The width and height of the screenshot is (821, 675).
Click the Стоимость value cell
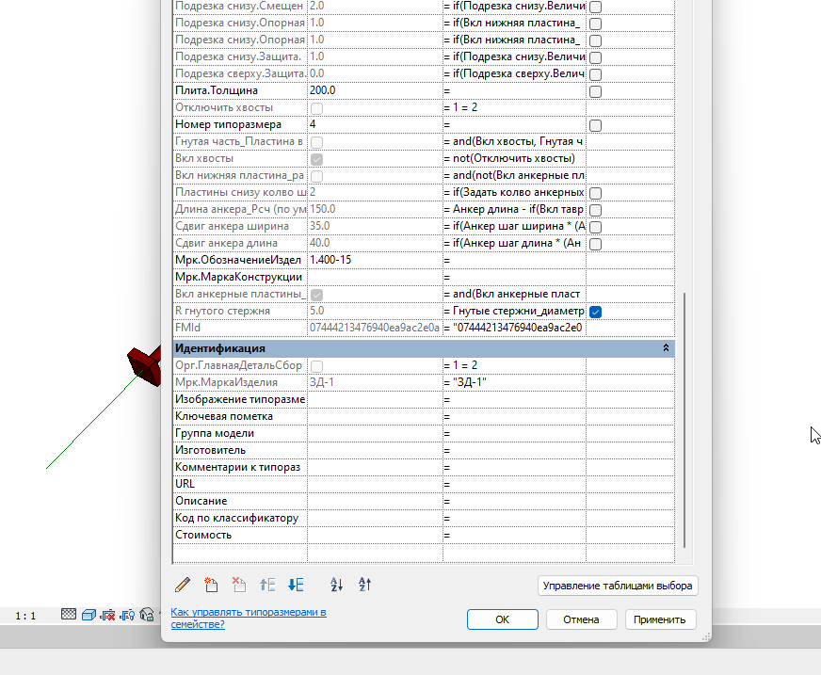pyautogui.click(x=375, y=535)
